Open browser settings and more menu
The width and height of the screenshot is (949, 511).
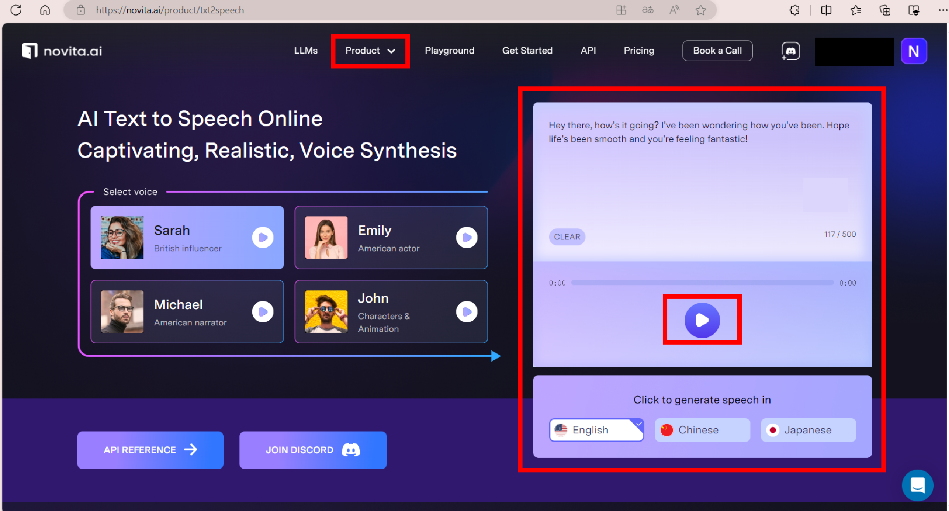pos(942,10)
